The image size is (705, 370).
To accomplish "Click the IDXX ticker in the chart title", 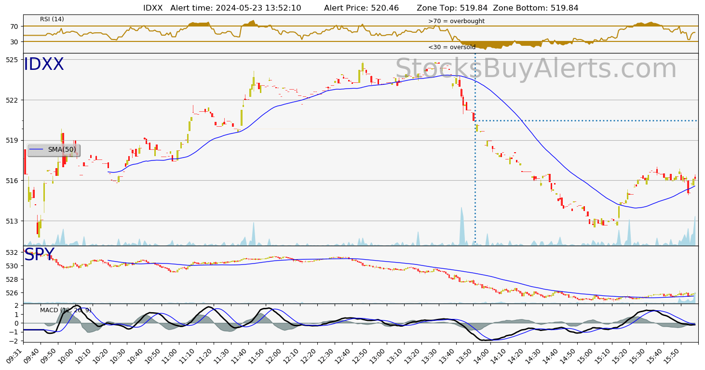I will pyautogui.click(x=153, y=8).
